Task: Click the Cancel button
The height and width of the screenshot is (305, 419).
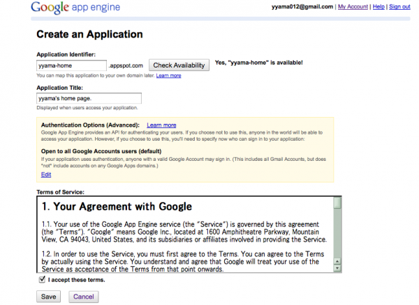Action: 84,297
